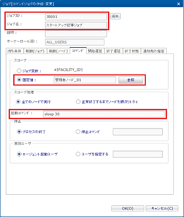
Task: Confirm with the OK(O) button
Action: 128,208
